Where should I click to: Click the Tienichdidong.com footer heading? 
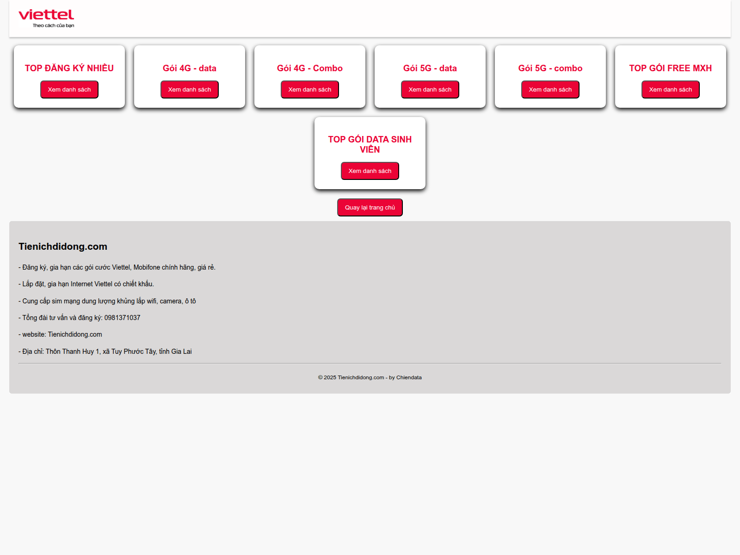click(x=63, y=247)
